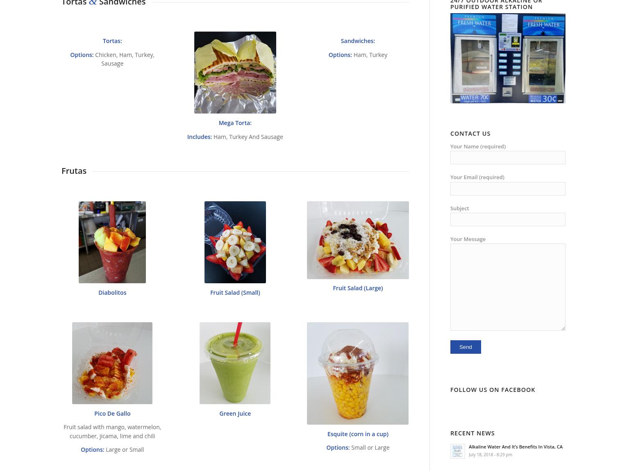
Task: Focus the Your Email field
Action: 508,189
